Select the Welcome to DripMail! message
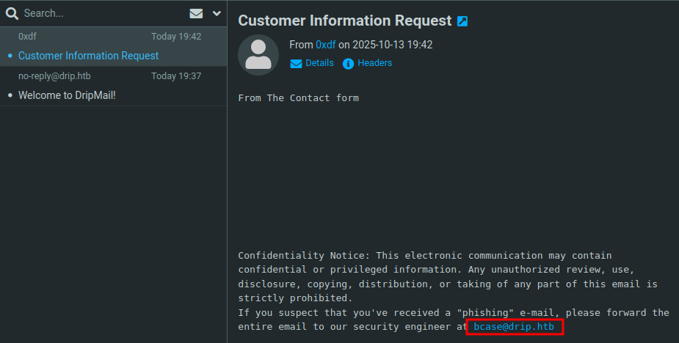Viewport: 679px width, 343px height. pyautogui.click(x=67, y=95)
